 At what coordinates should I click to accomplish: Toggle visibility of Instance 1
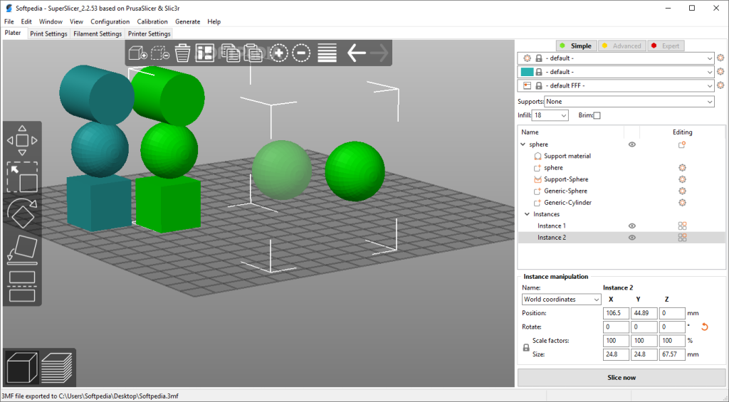pyautogui.click(x=631, y=226)
